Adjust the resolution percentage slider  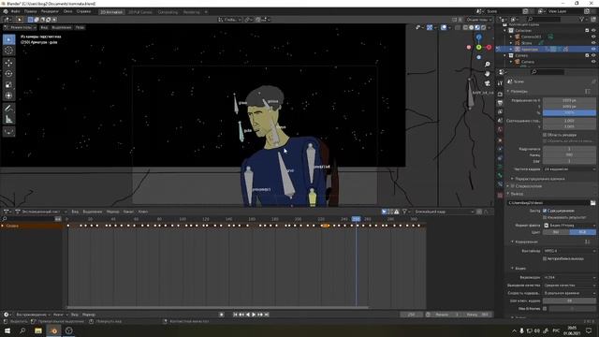pyautogui.click(x=569, y=112)
